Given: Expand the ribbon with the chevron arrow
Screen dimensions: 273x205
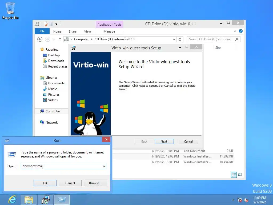Looking at the screenshot, I should [x=235, y=31].
